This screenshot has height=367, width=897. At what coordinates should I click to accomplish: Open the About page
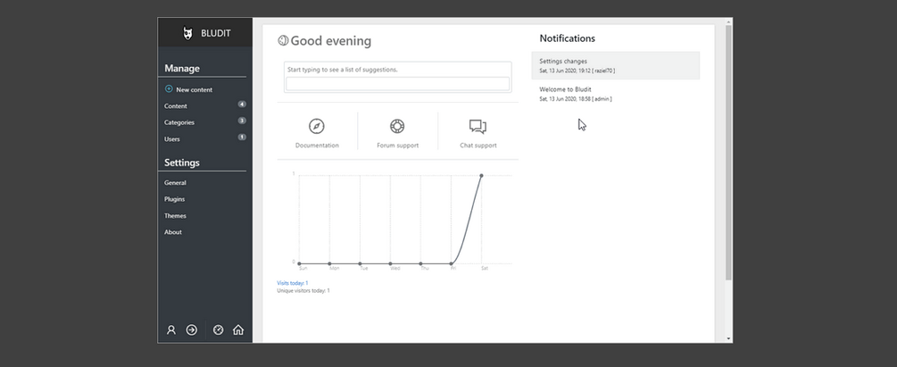(173, 232)
